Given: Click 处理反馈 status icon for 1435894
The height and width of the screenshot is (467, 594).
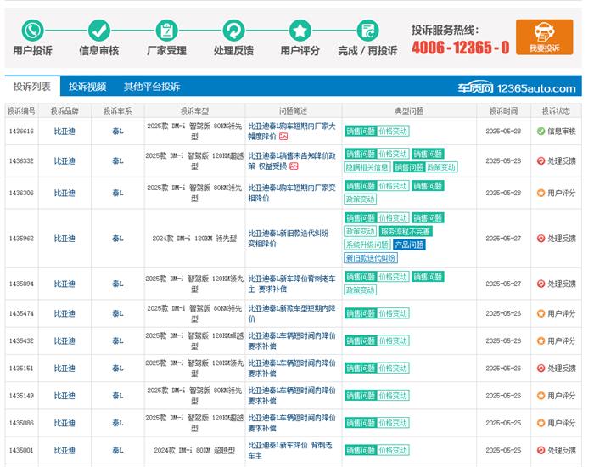Looking at the screenshot, I should click(x=541, y=284).
